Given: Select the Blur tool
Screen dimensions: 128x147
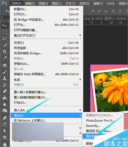Looking at the screenshot, I should 5,104.
